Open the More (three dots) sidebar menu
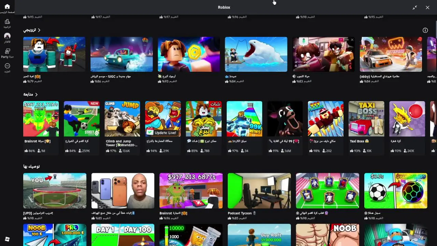 point(7,66)
